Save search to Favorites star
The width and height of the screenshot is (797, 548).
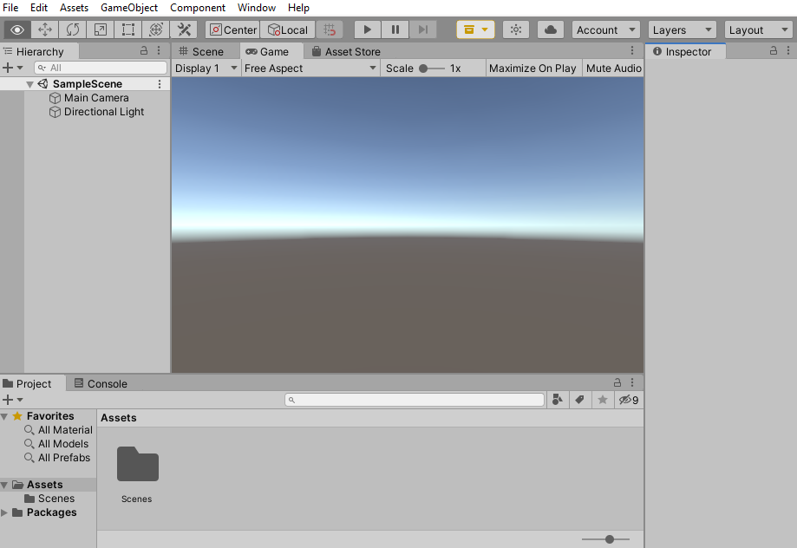click(x=603, y=400)
